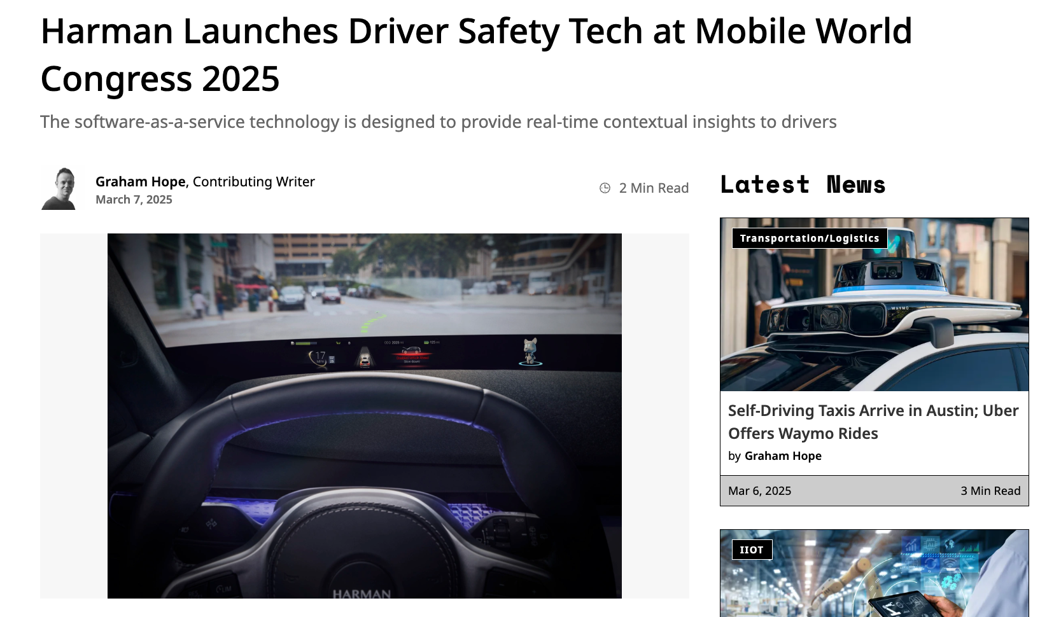Image resolution: width=1054 pixels, height=617 pixels.
Task: Open the IIOT category tag
Action: point(752,550)
